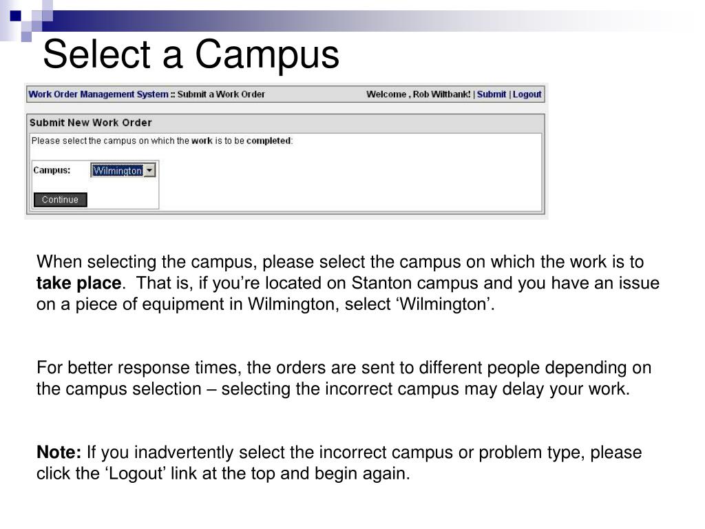This screenshot has height=529, width=705.
Task: Open the Work Order Management System link
Action: coord(98,94)
